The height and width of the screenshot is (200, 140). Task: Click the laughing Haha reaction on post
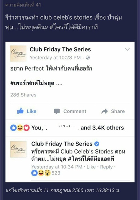pyautogui.click(x=20, y=128)
